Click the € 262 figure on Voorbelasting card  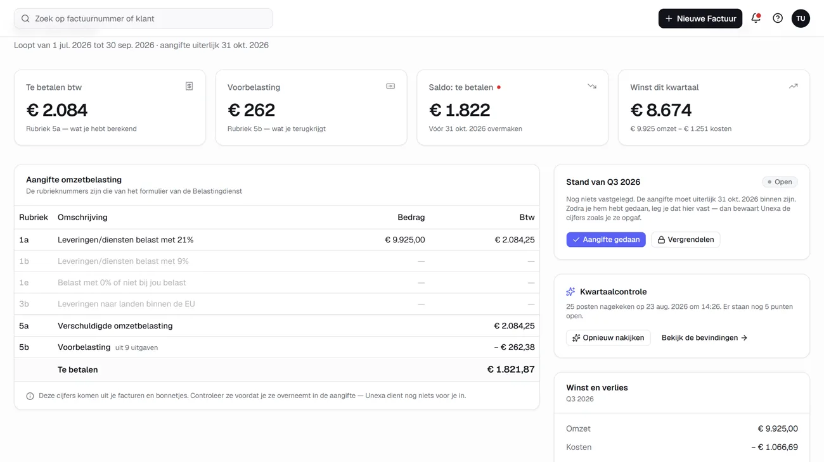tap(251, 110)
